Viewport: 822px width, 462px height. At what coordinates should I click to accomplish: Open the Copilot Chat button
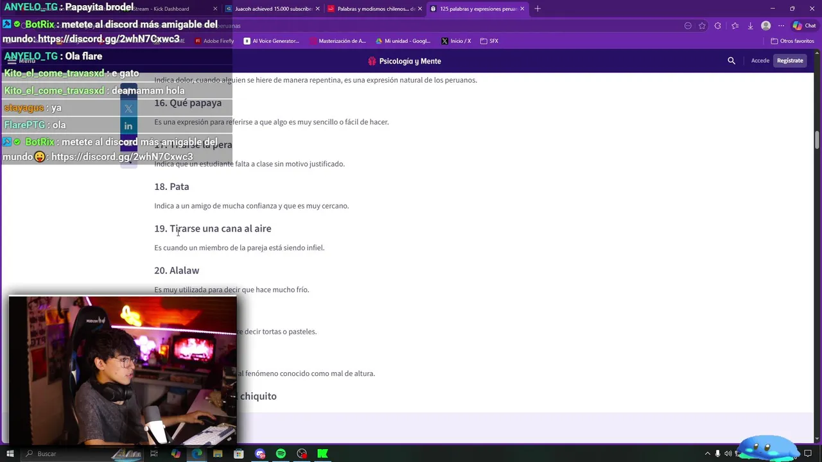pyautogui.click(x=804, y=26)
